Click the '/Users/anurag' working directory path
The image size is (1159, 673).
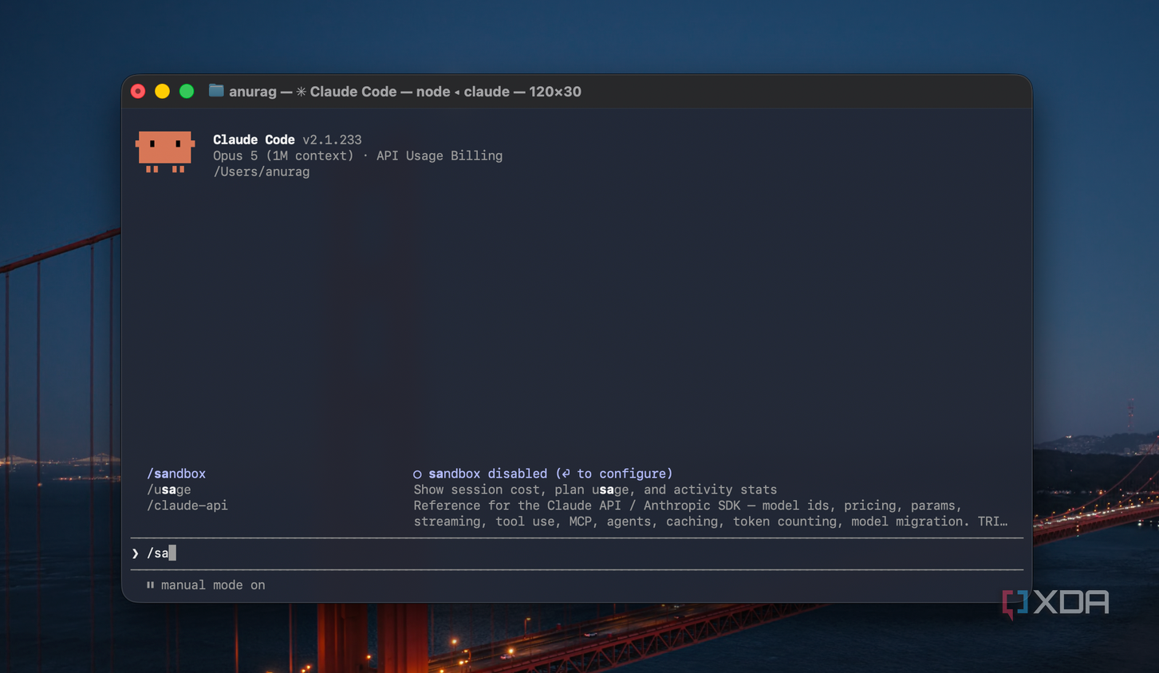(262, 171)
